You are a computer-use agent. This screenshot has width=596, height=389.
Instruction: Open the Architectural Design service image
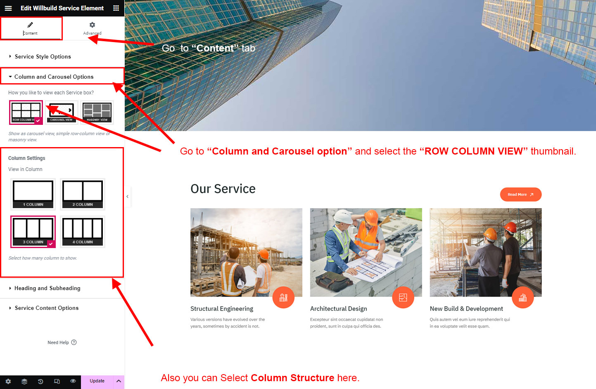(366, 252)
